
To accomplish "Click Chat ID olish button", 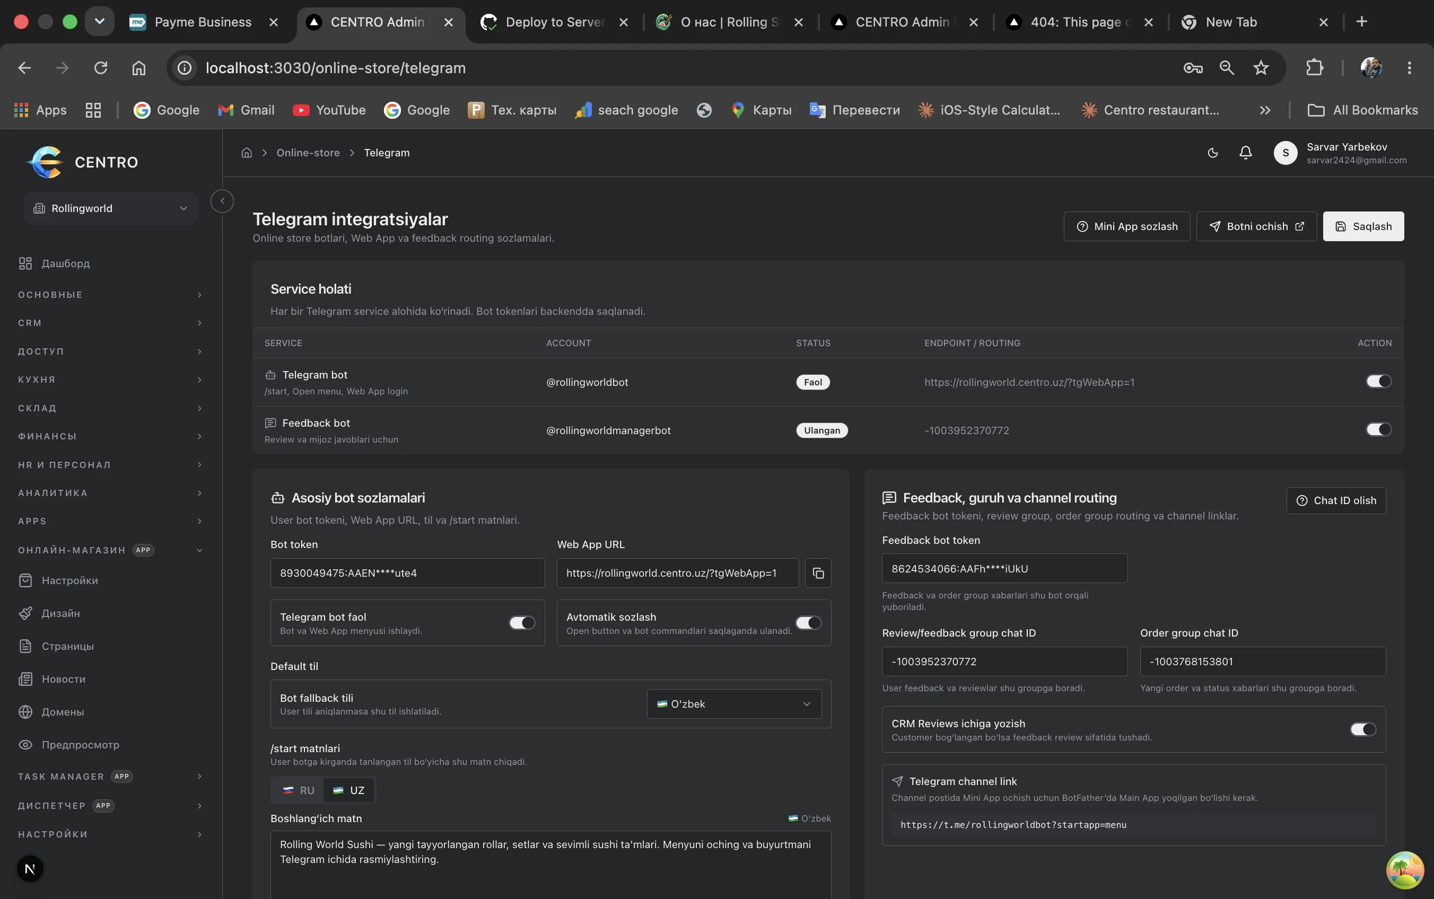I will point(1336,500).
